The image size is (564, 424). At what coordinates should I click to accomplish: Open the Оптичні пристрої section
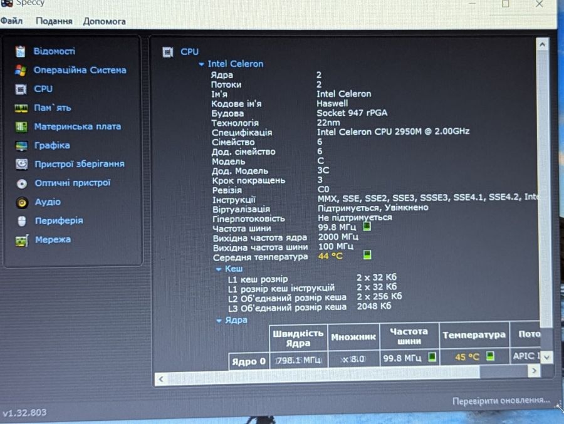click(73, 183)
